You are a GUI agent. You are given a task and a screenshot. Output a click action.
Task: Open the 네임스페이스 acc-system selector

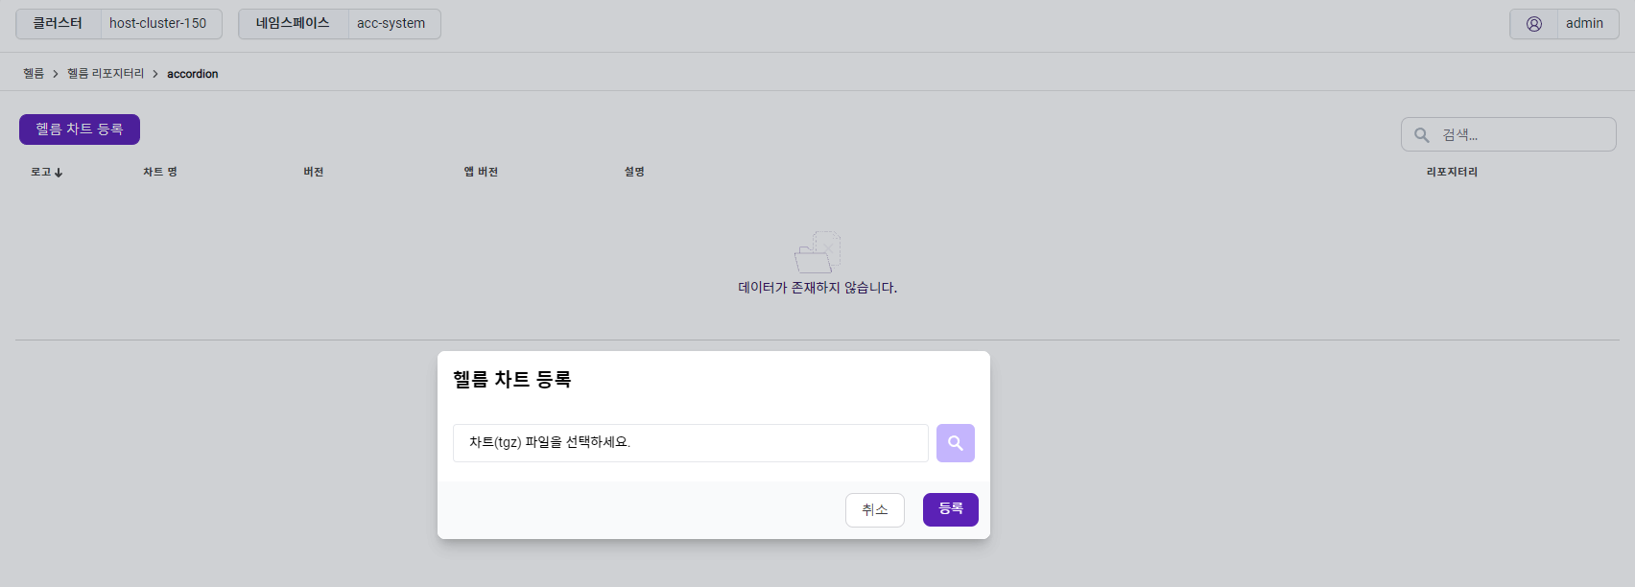[340, 24]
